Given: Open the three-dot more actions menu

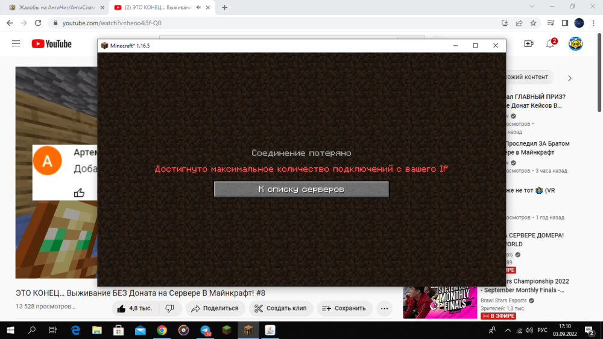Looking at the screenshot, I should (x=384, y=308).
